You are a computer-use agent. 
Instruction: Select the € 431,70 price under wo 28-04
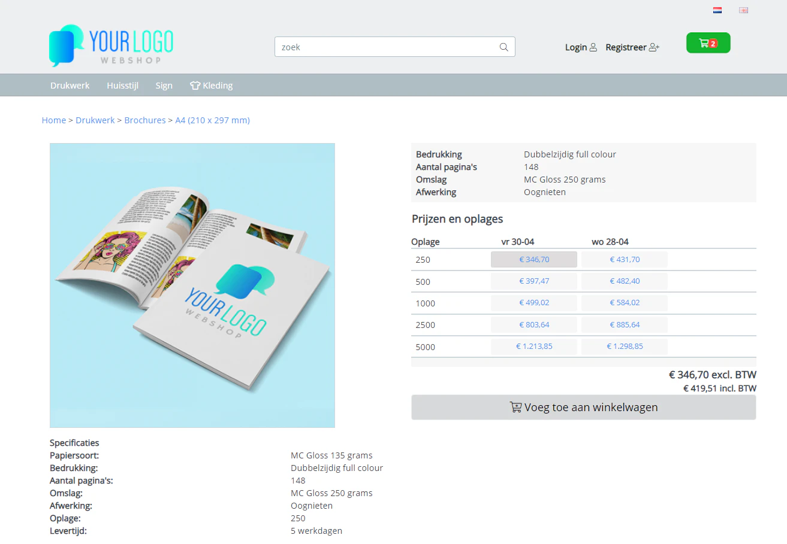tap(624, 259)
